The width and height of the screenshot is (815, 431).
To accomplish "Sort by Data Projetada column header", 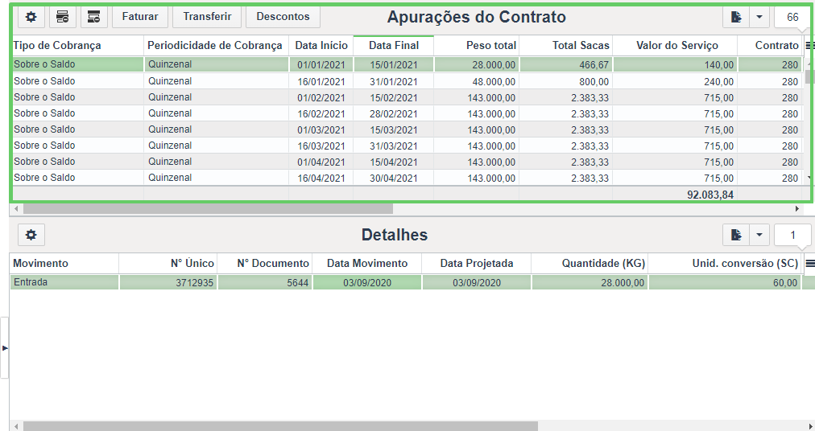I will (x=476, y=263).
